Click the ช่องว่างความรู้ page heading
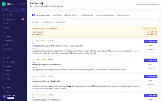 point(36,3)
